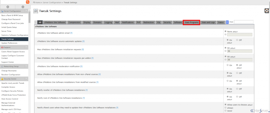Screen dimensions: 270x113
Task: Open help for Notify reseller setting
Action: click(x=86, y=90)
